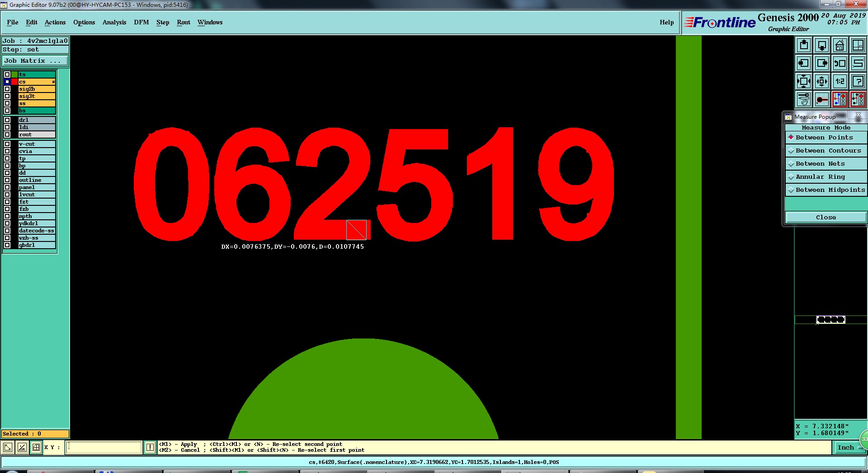Click the pan up view icon
This screenshot has width=868, height=473.
tap(804, 45)
